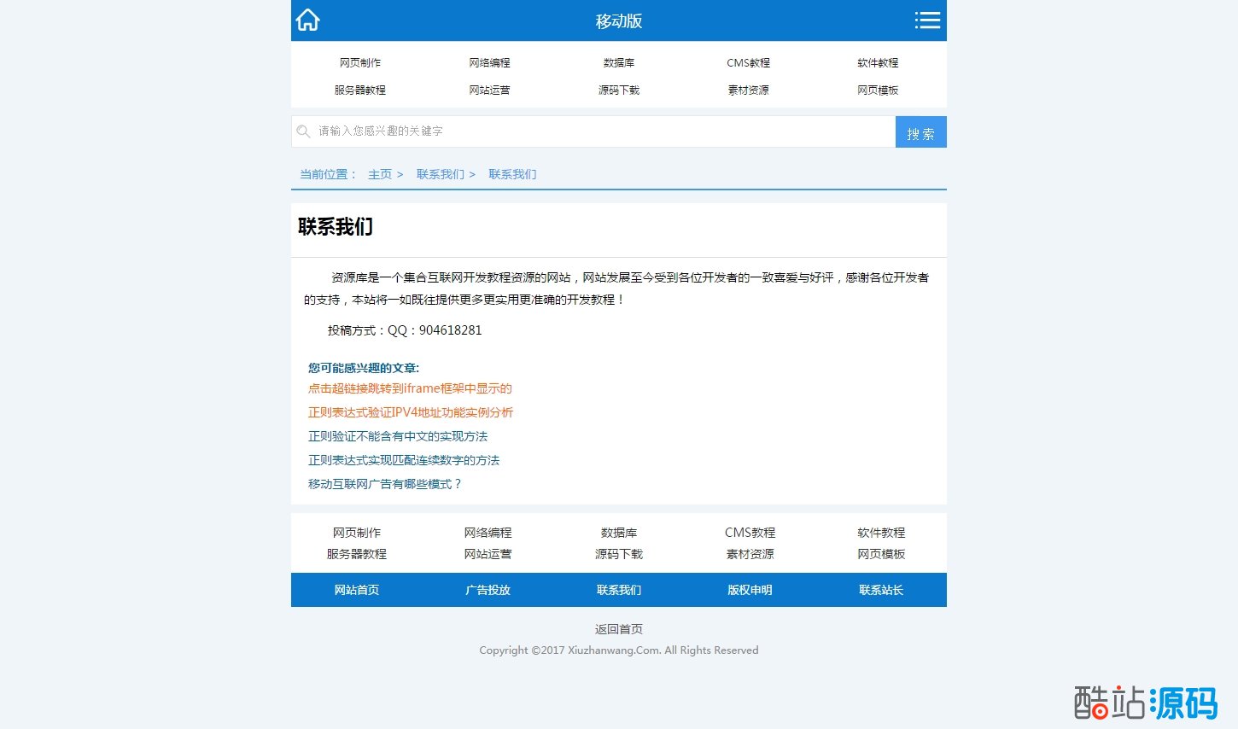
Task: Select 数据库 in top navigation
Action: click(x=619, y=63)
